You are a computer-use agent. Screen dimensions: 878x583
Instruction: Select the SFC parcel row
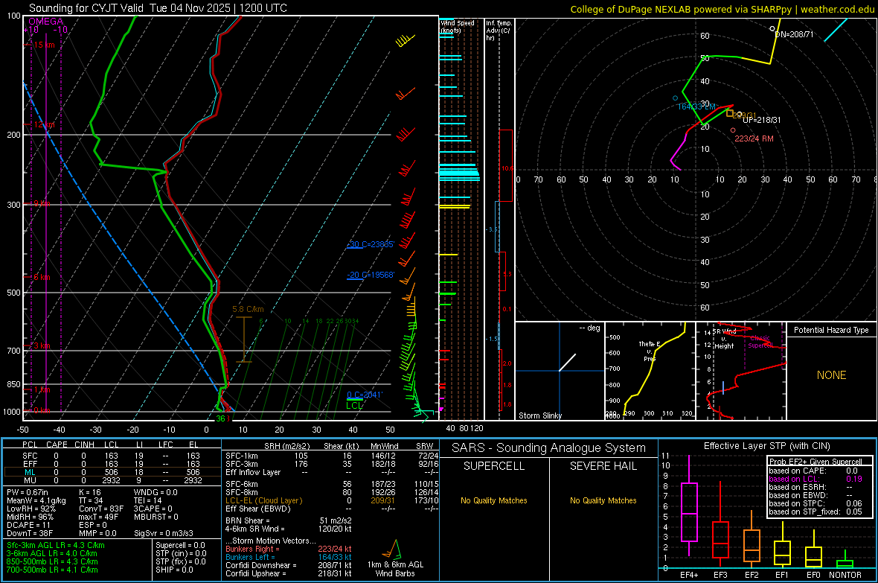coord(112,456)
